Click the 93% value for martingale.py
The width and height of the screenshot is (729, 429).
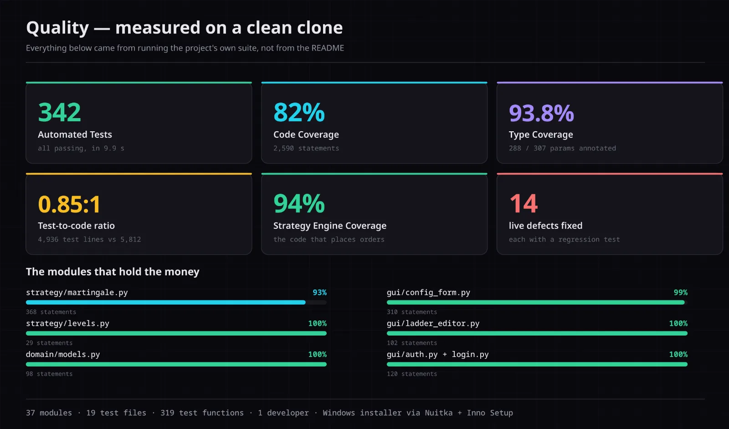point(319,293)
